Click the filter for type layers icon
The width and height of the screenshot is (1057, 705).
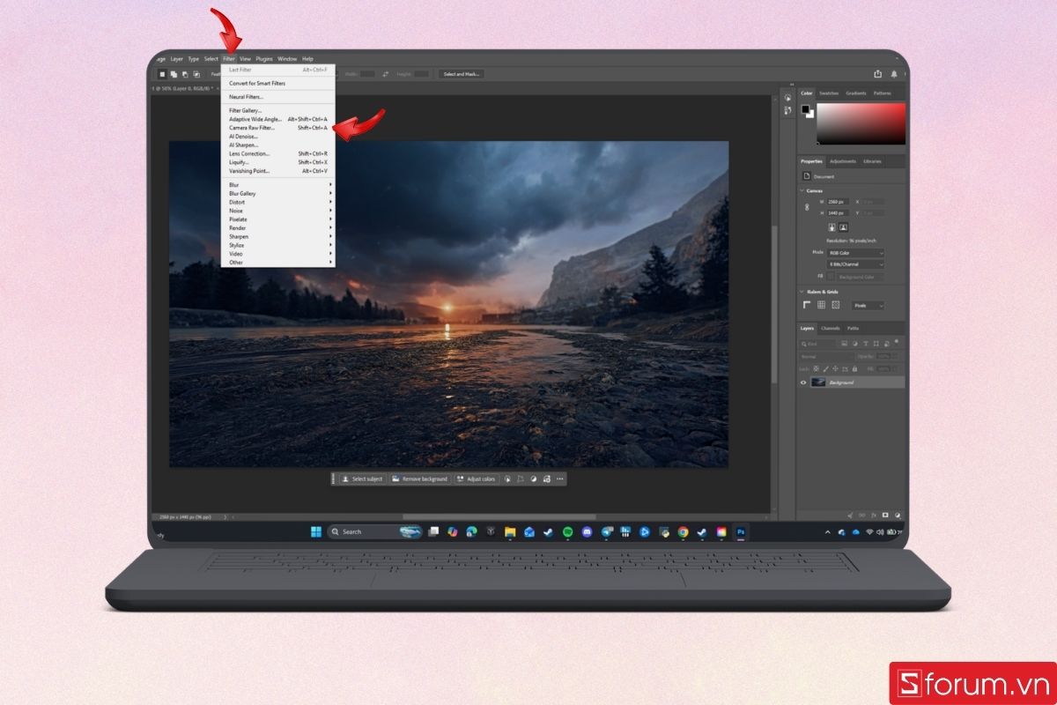click(x=866, y=344)
